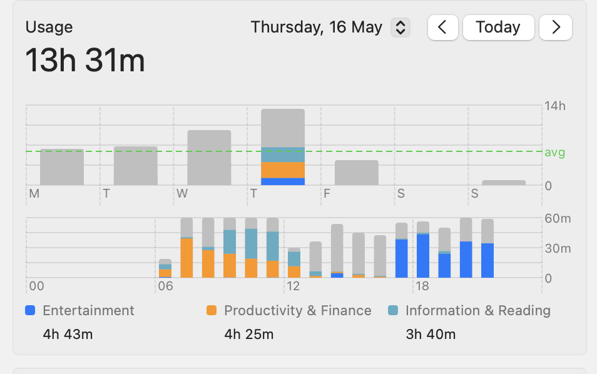Select Tuesday's usage bar in weekly chart
597x374 pixels.
tap(135, 166)
